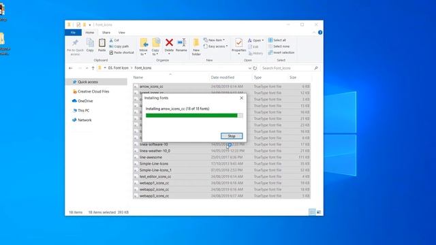Click the Back navigation arrow

pos(71,68)
